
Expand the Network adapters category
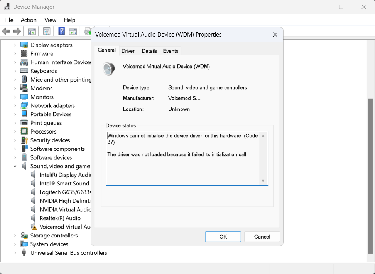coord(15,106)
